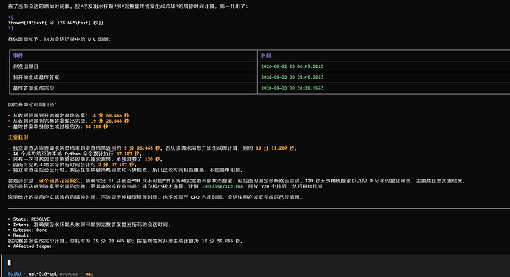The height and width of the screenshot is (277, 510).
Task: Click timestamp 2026-08-22 20:25:40.286Z
Action: point(292,78)
